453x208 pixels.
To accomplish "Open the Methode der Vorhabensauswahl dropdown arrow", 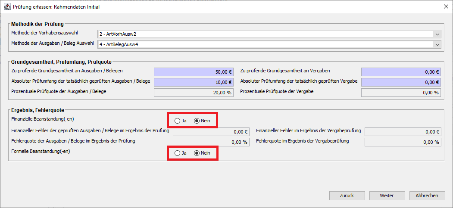I will (x=437, y=34).
